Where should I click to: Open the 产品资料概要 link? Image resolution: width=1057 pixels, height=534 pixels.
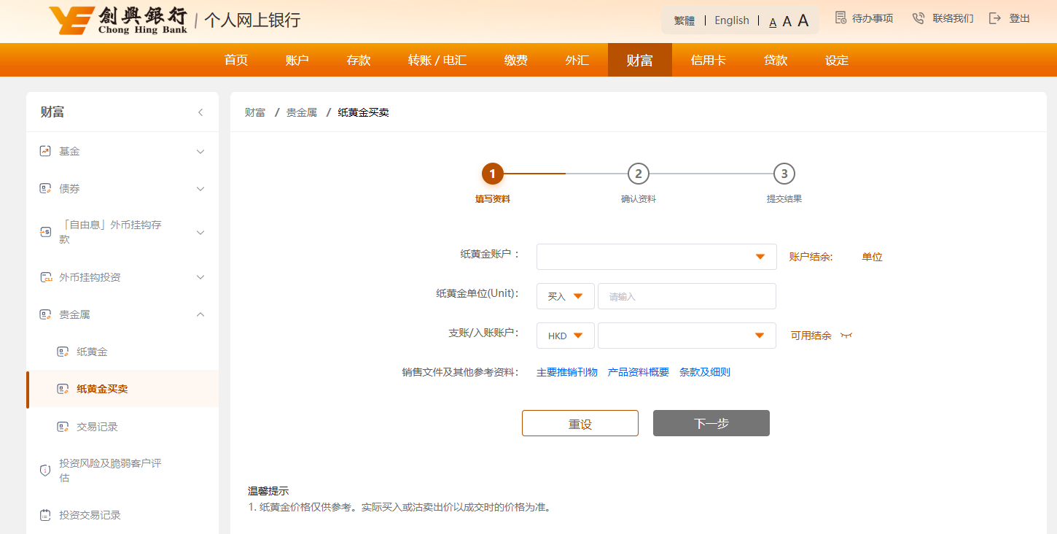tap(638, 372)
